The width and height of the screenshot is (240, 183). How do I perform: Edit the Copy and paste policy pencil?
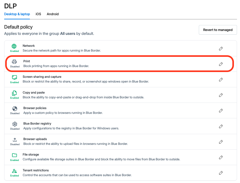(x=221, y=95)
